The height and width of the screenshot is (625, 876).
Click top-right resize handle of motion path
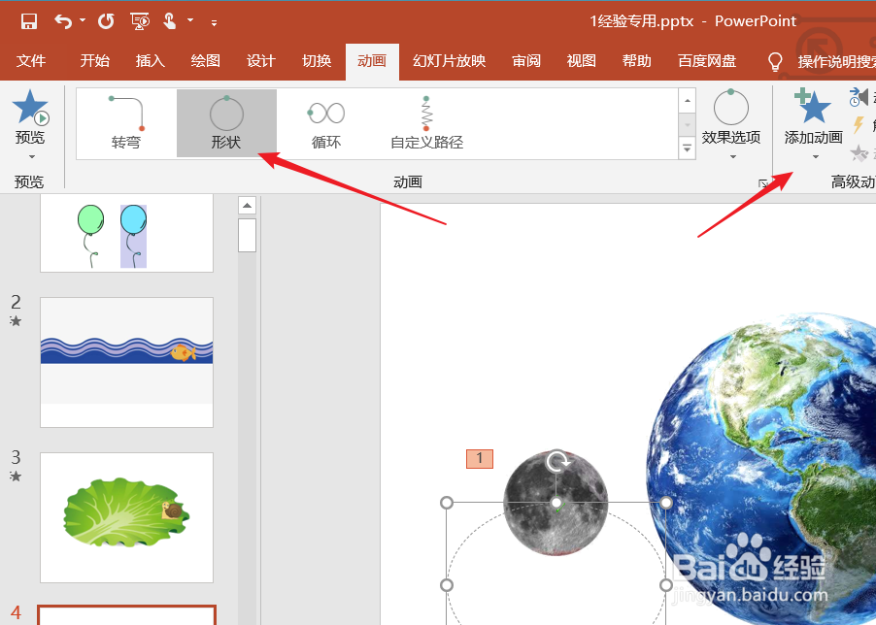666,503
